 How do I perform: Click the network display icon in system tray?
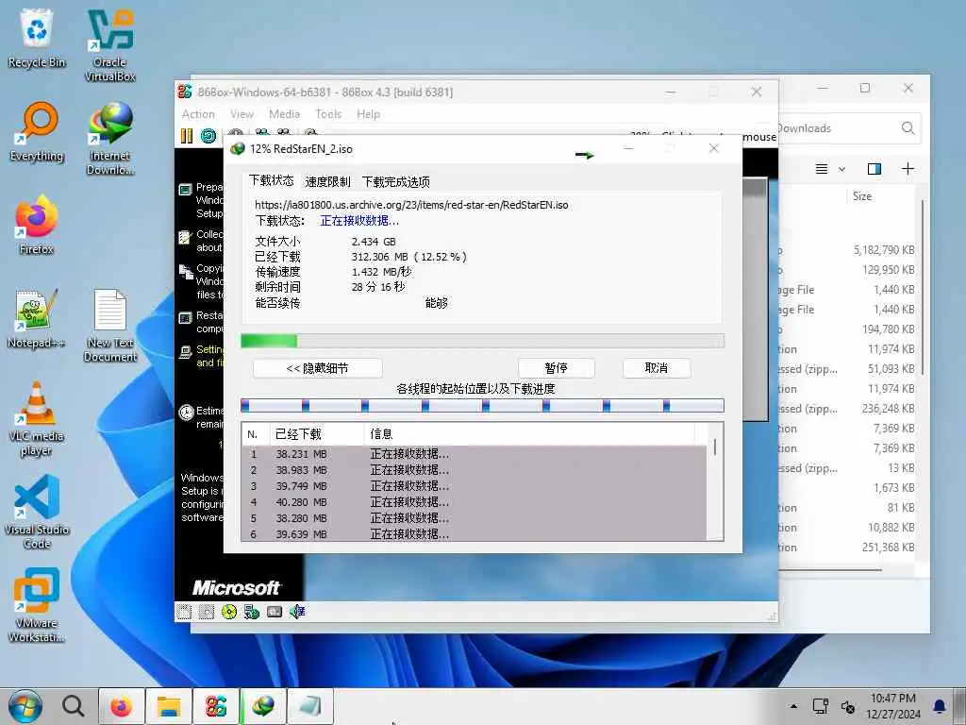(820, 706)
